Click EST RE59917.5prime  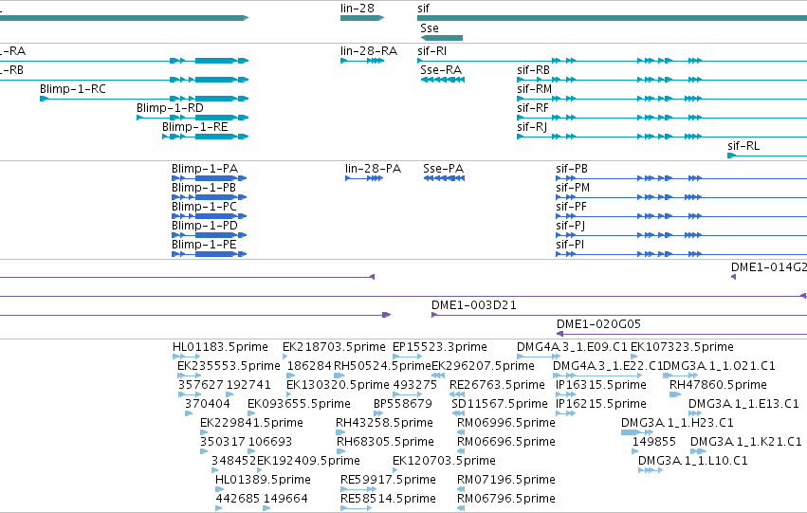tap(388, 480)
